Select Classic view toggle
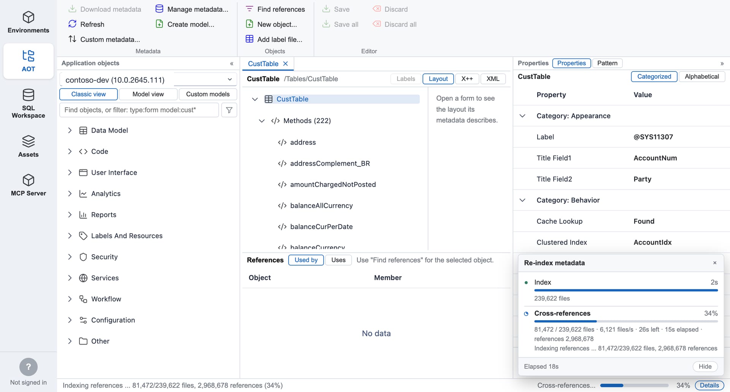The image size is (730, 392). [89, 94]
